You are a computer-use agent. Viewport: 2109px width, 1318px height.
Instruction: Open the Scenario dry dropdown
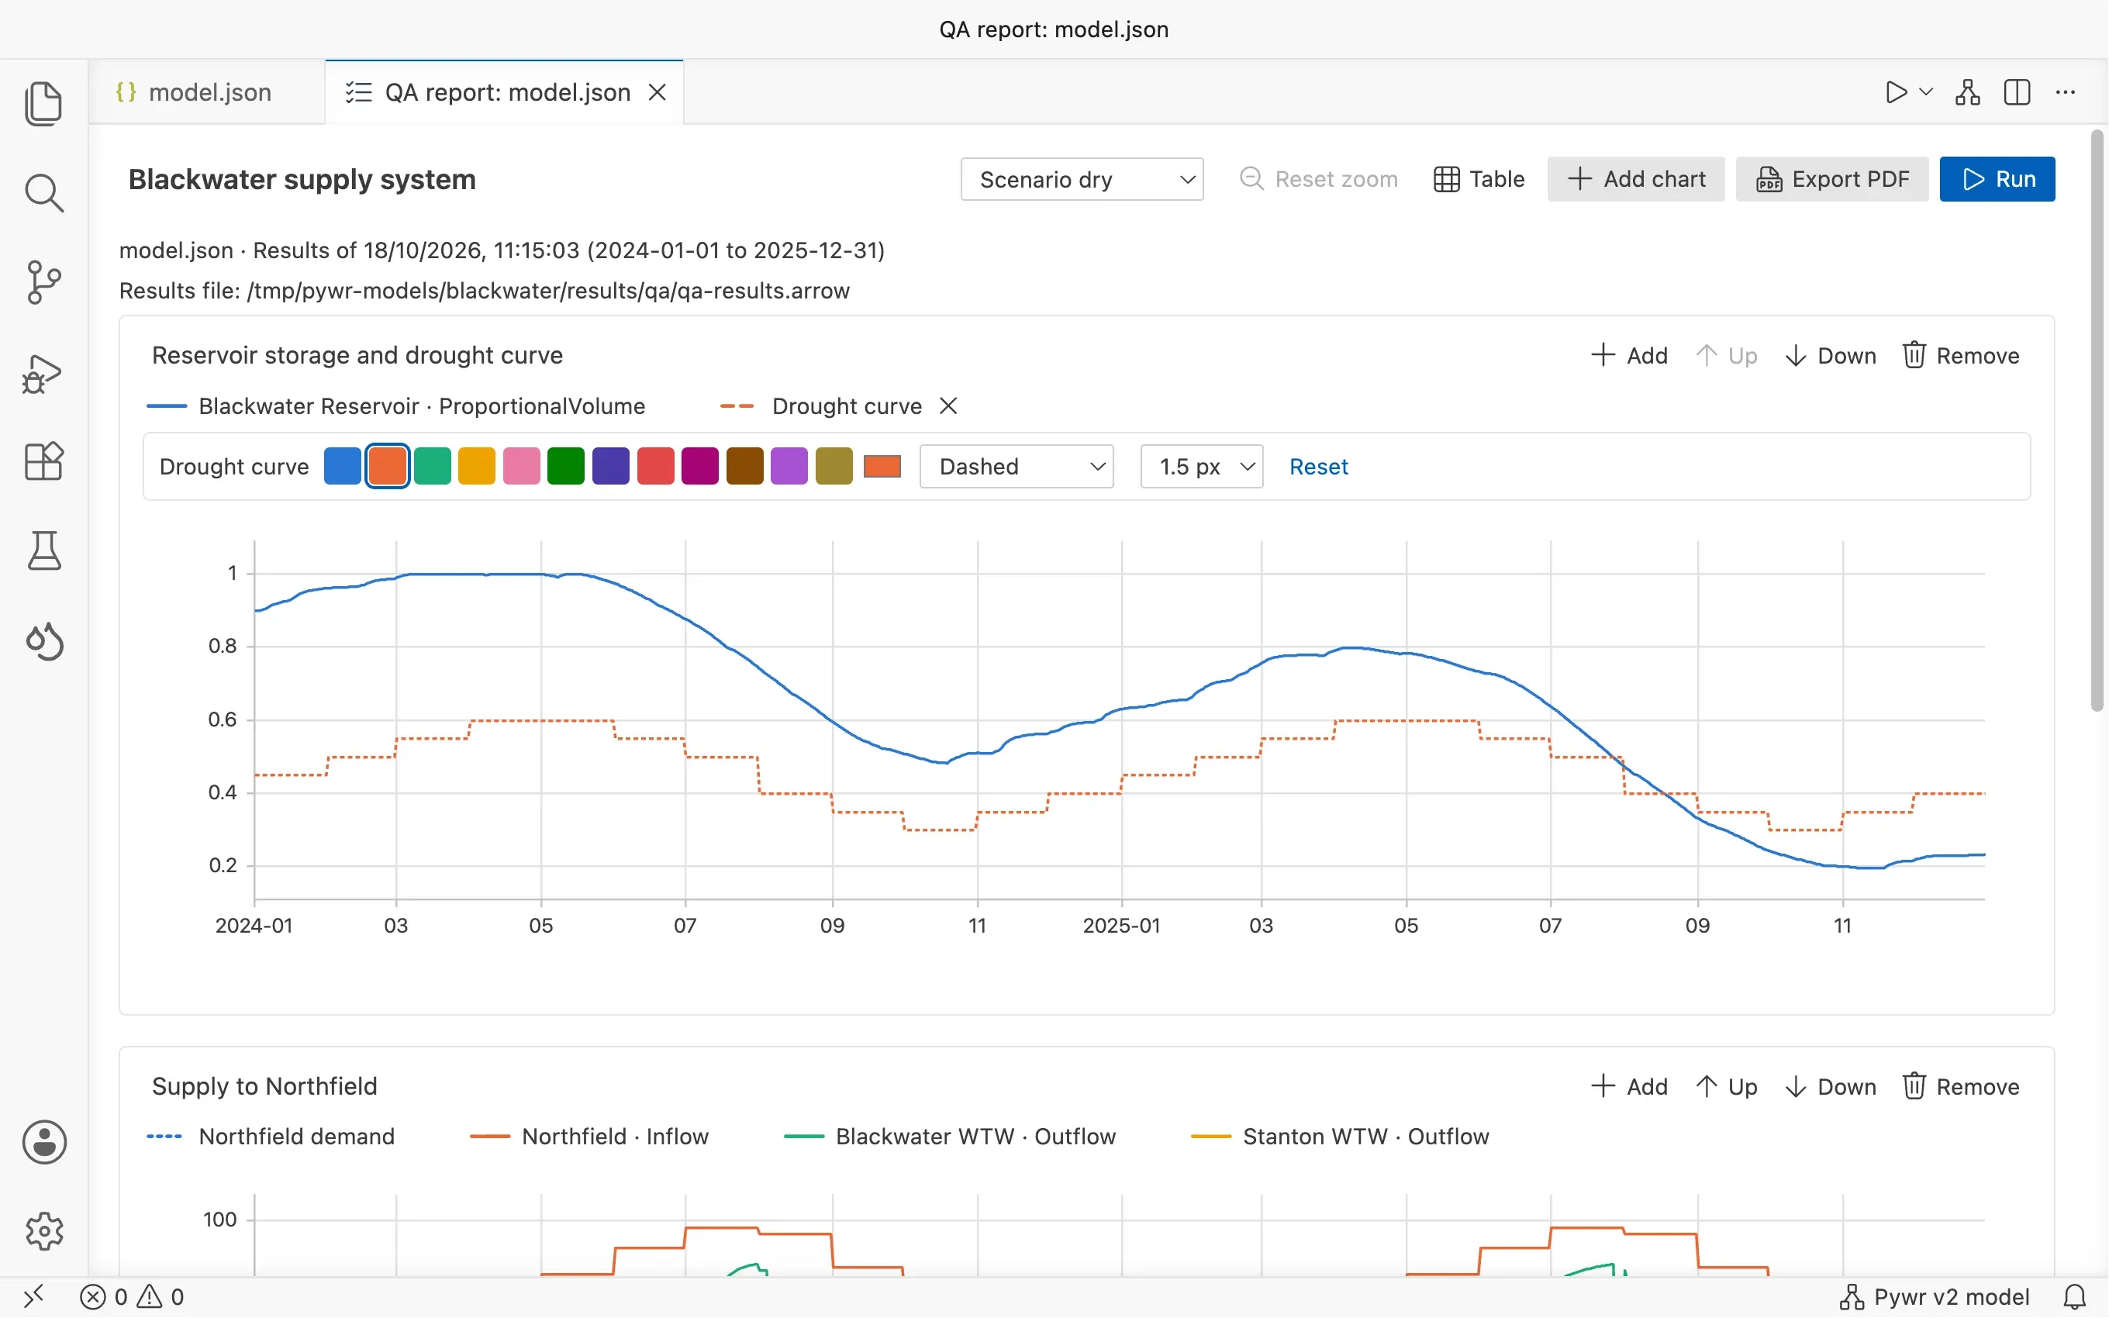(x=1082, y=180)
